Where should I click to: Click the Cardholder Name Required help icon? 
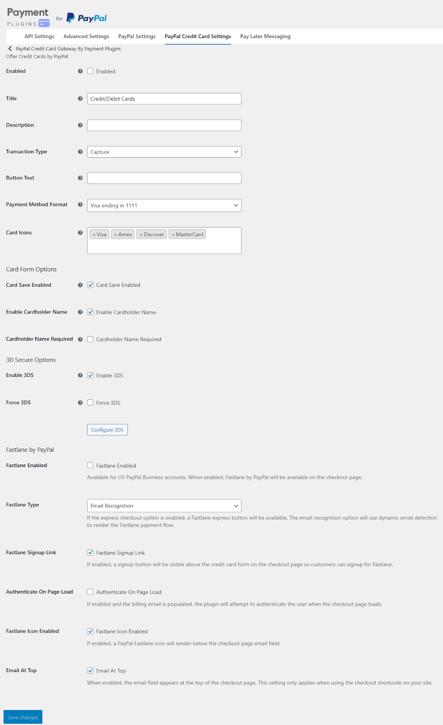(x=80, y=339)
